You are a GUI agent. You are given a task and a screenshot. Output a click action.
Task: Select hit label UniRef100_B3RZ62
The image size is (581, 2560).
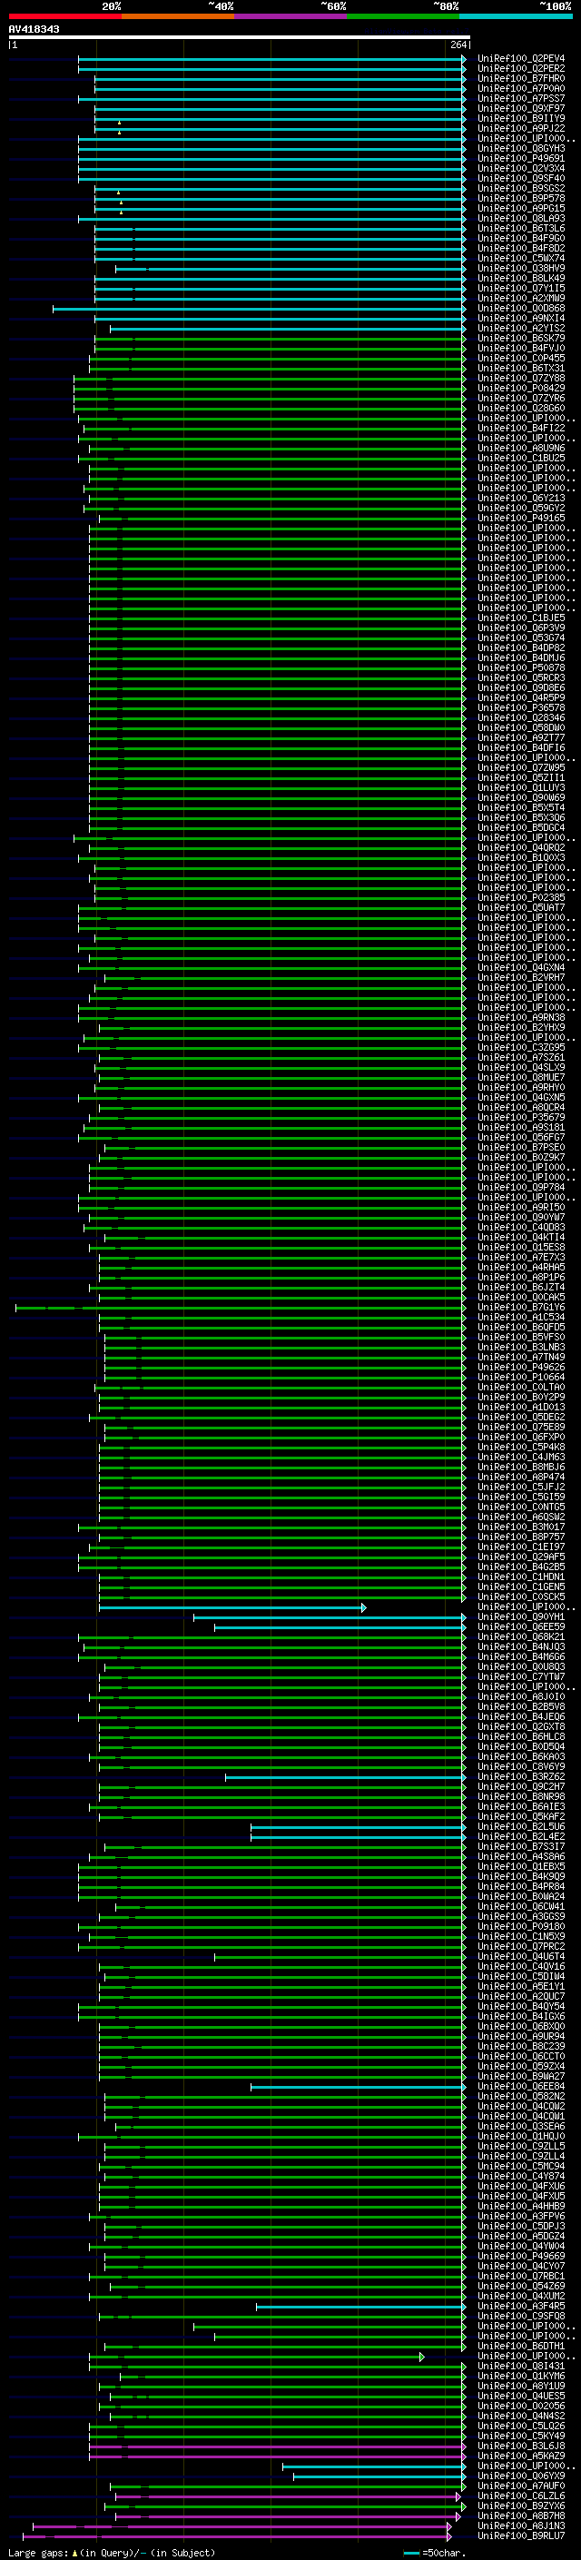pyautogui.click(x=520, y=1777)
